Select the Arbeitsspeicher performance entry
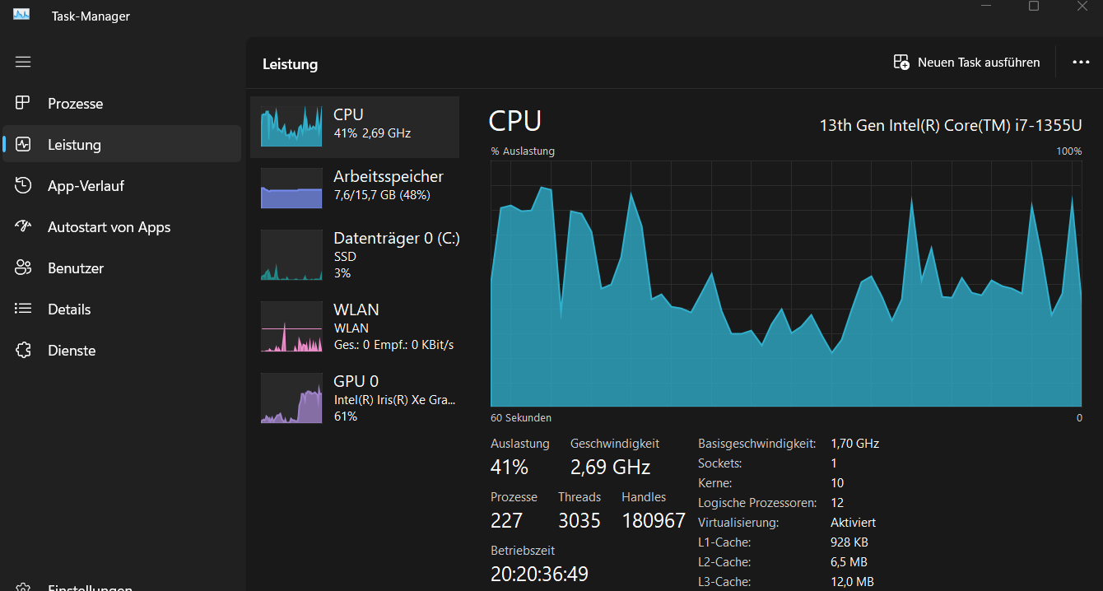This screenshot has height=591, width=1103. pyautogui.click(x=355, y=187)
